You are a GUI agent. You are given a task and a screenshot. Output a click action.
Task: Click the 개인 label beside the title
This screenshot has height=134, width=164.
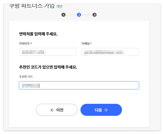click(59, 6)
